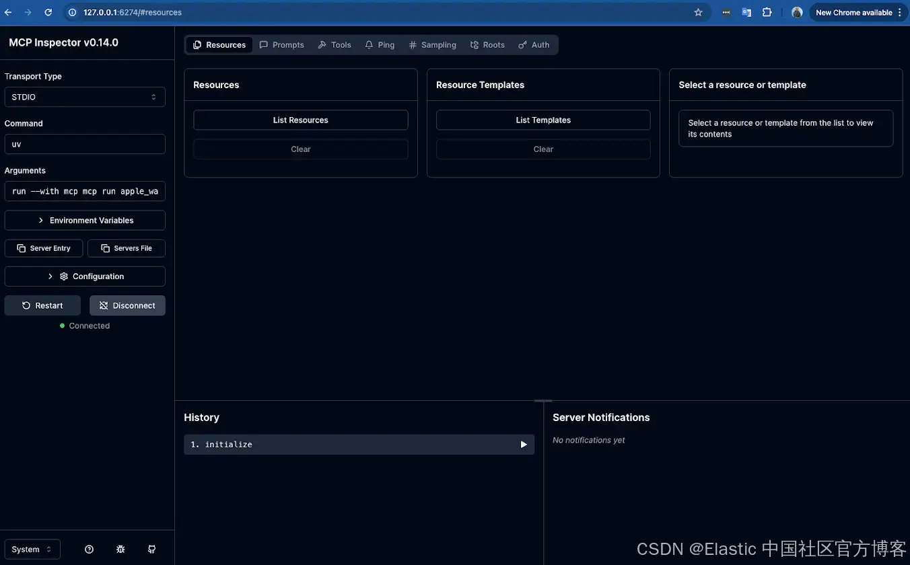Open the GitHub icon link

(152, 550)
